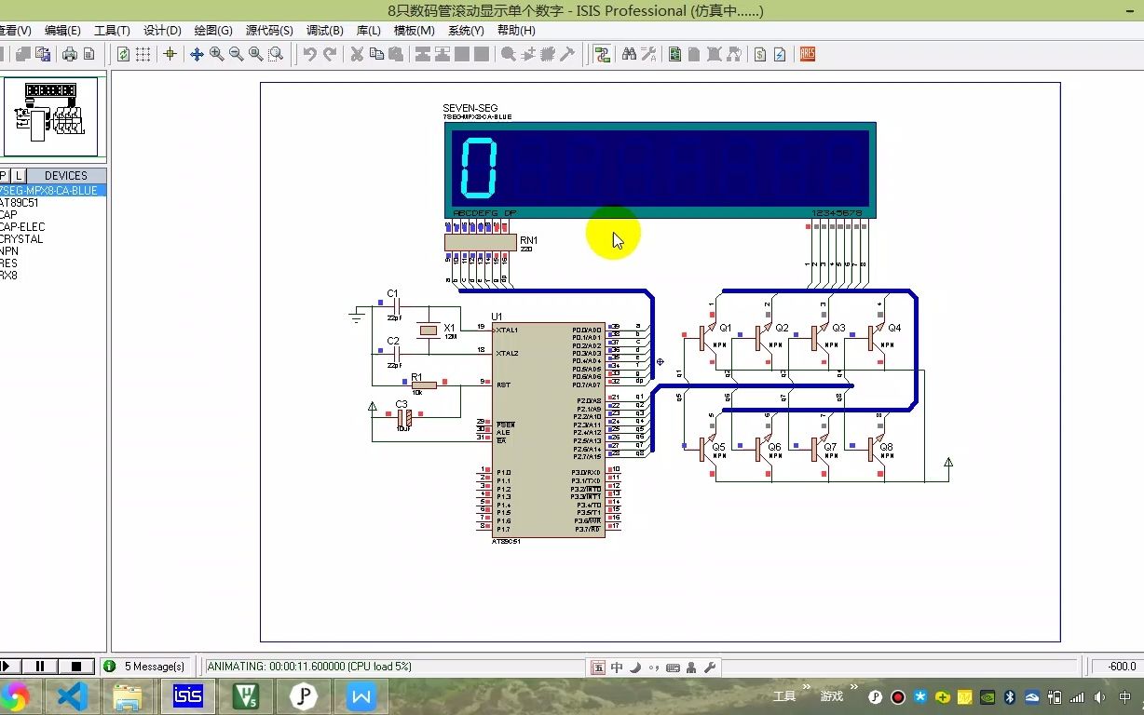The image size is (1144, 715).
Task: Click the schematic overview thumbnail
Action: point(52,115)
